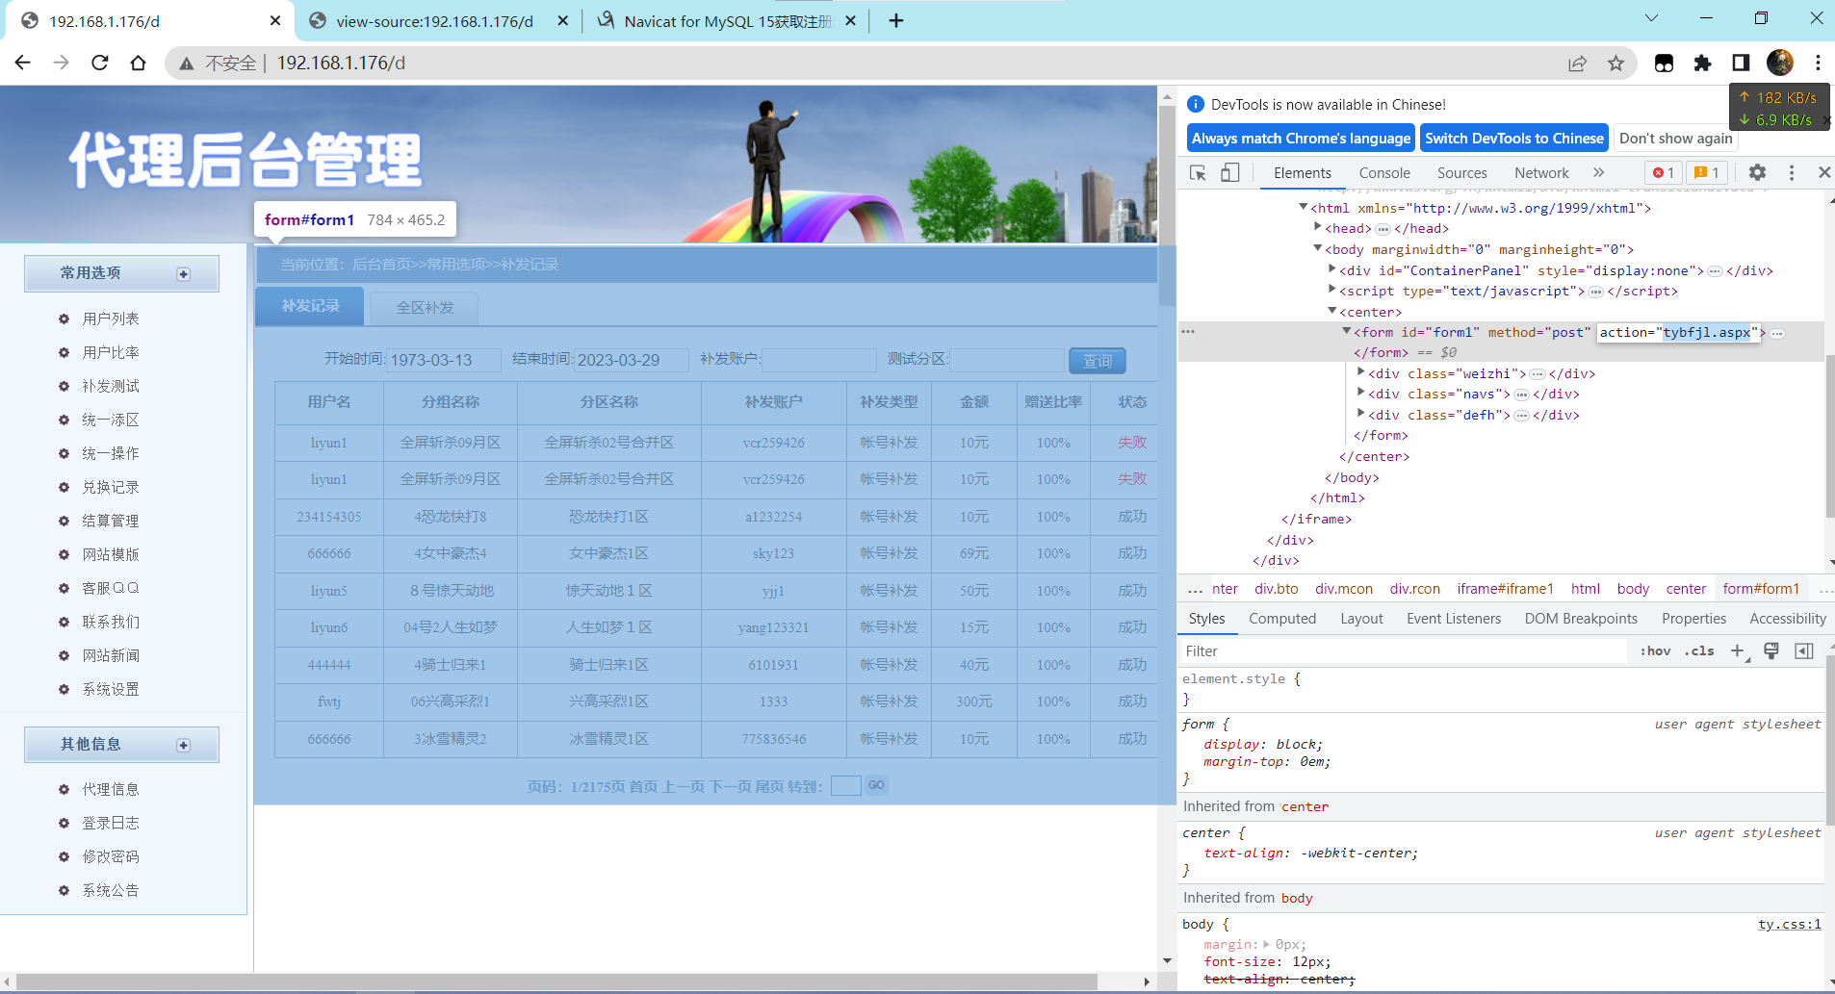Click the styles Filter input
The height and width of the screenshot is (994, 1835).
[x=1403, y=651]
